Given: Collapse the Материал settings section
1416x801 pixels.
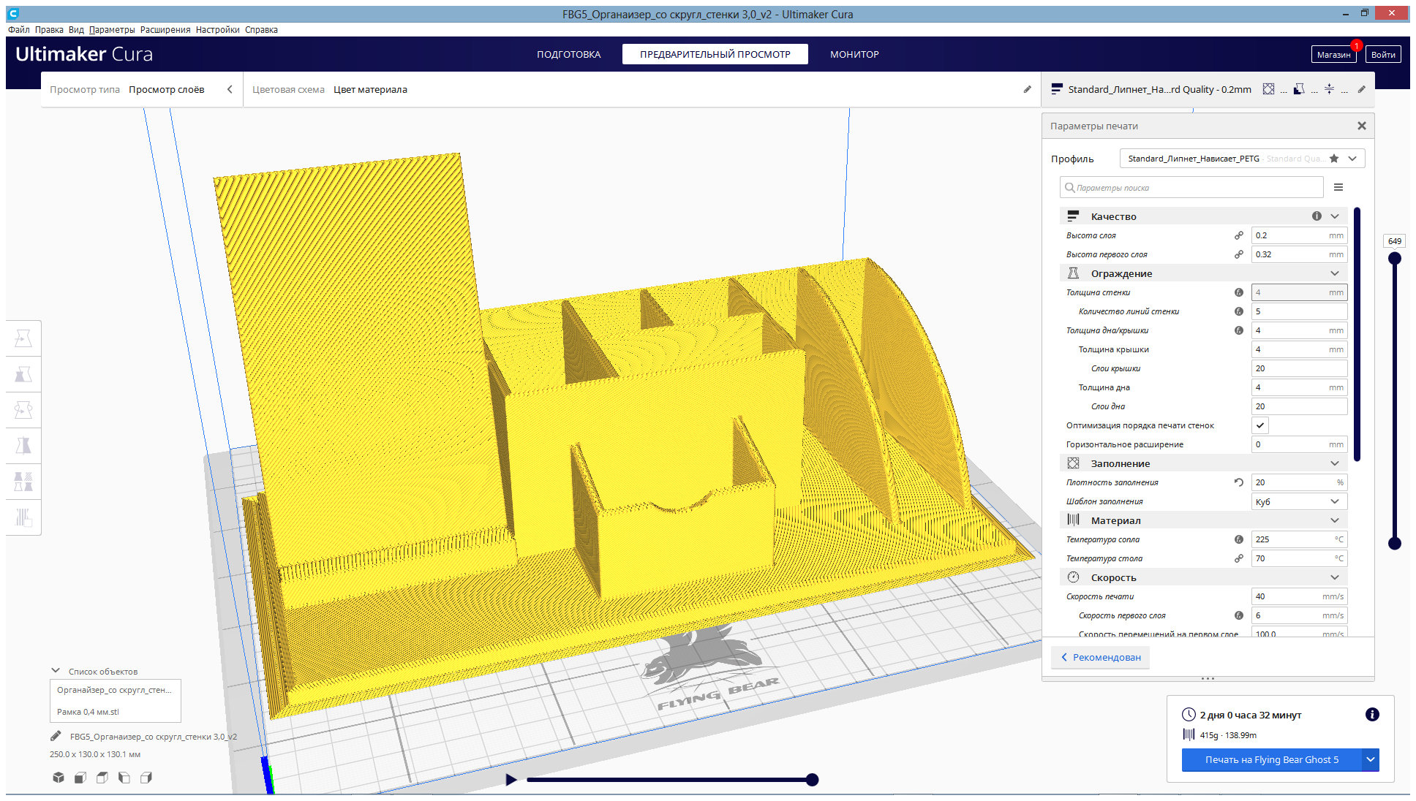Looking at the screenshot, I should 1335,520.
